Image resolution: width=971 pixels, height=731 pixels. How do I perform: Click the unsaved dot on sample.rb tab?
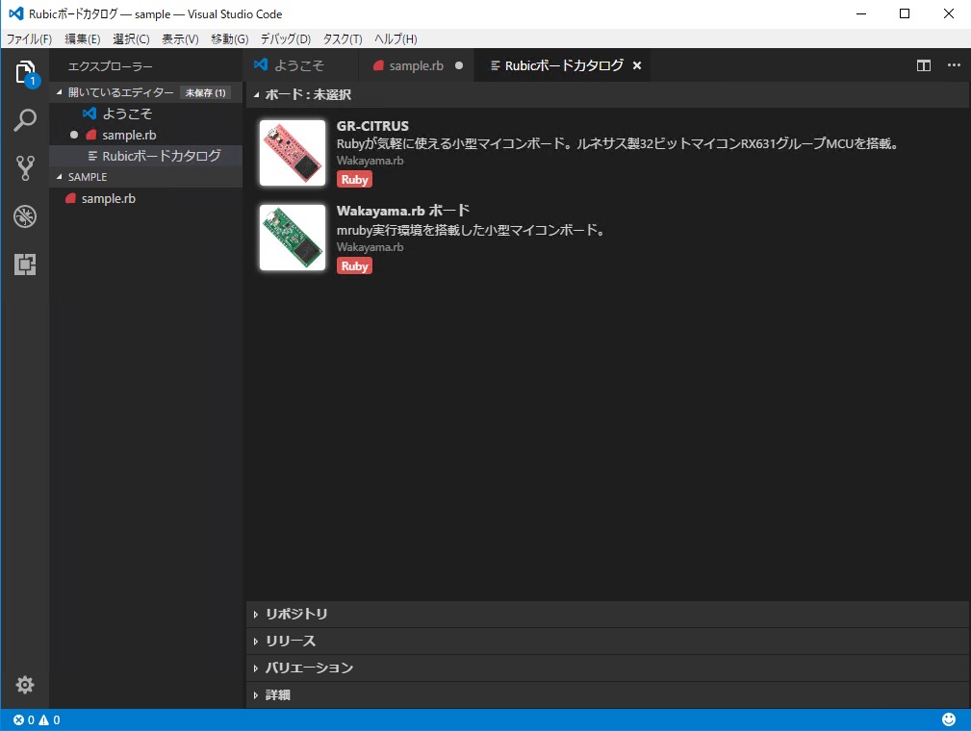(459, 65)
